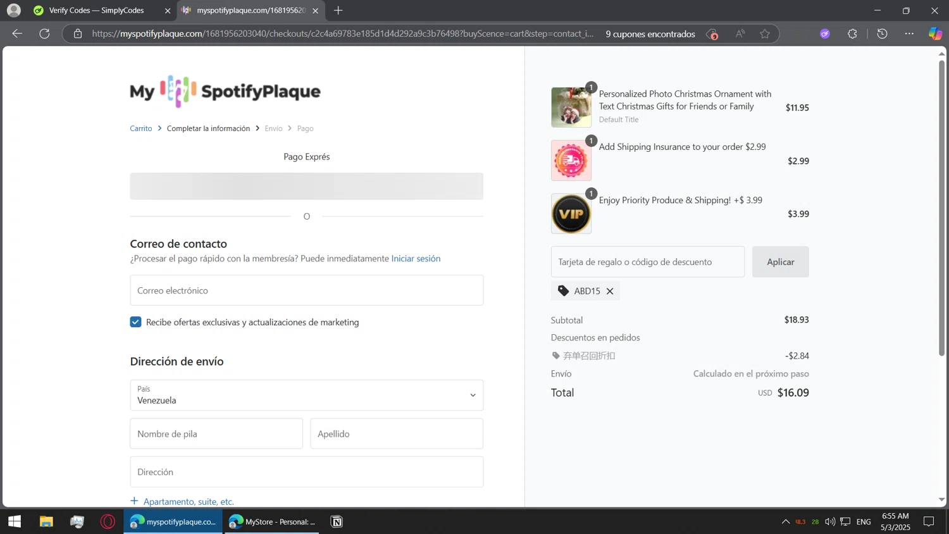Open File Explorer from taskbar
This screenshot has width=949, height=534.
click(46, 521)
